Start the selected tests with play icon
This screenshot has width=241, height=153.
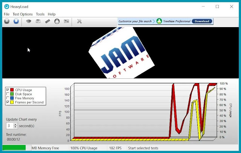coord(7,21)
